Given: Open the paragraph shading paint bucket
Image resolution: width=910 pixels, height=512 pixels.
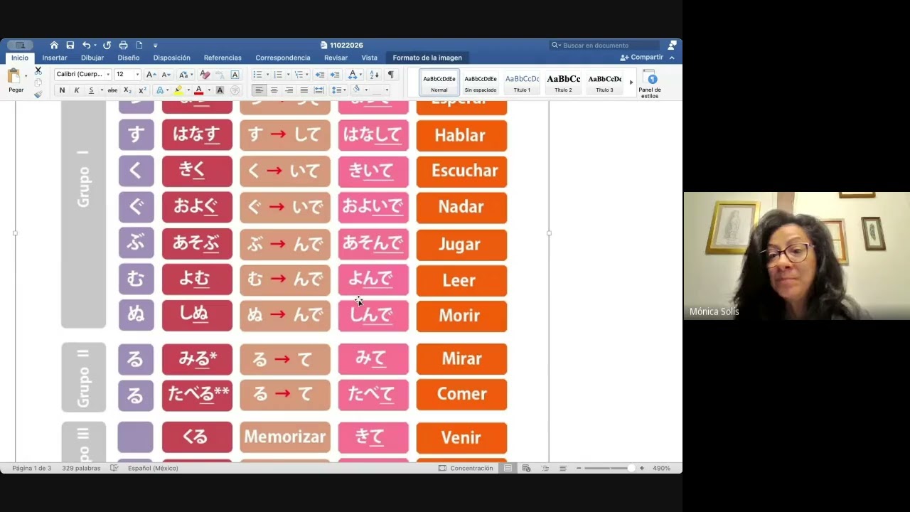Looking at the screenshot, I should [357, 90].
